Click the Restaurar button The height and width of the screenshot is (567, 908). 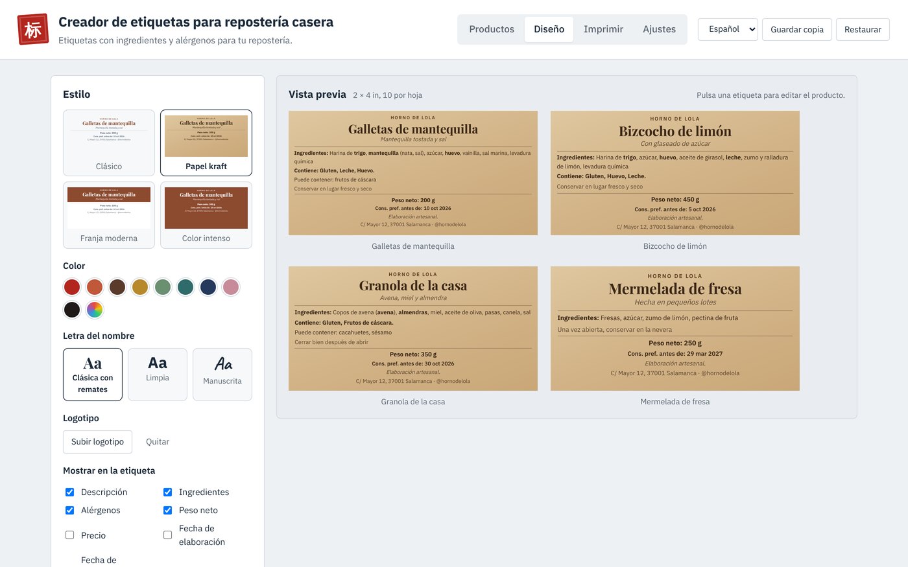pos(863,29)
